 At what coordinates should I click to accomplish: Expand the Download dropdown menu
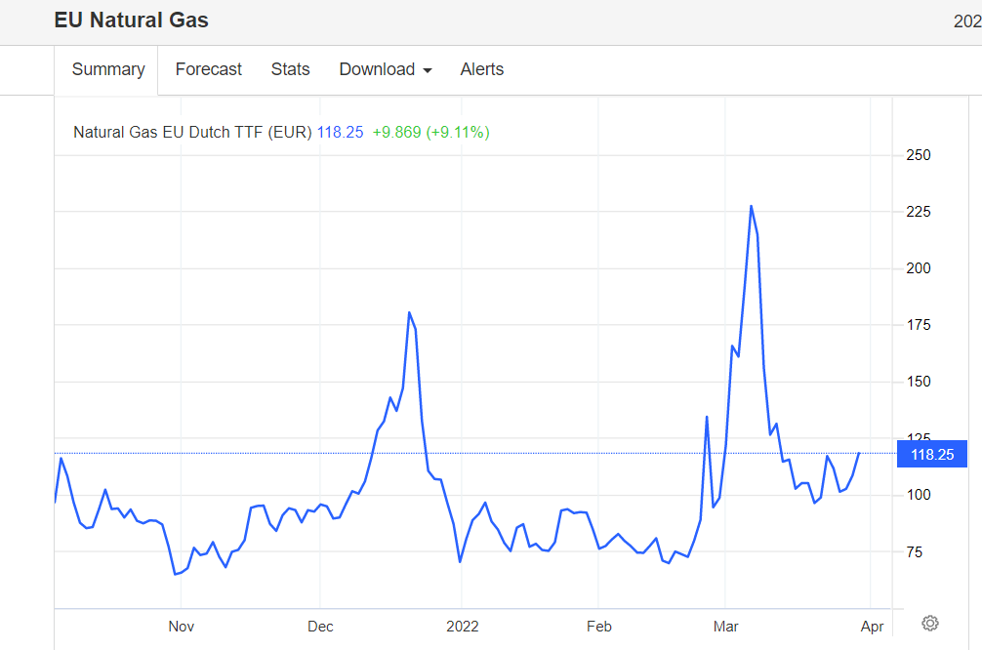click(x=386, y=69)
